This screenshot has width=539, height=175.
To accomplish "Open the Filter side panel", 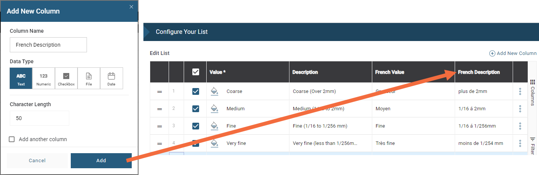I will coord(533,146).
